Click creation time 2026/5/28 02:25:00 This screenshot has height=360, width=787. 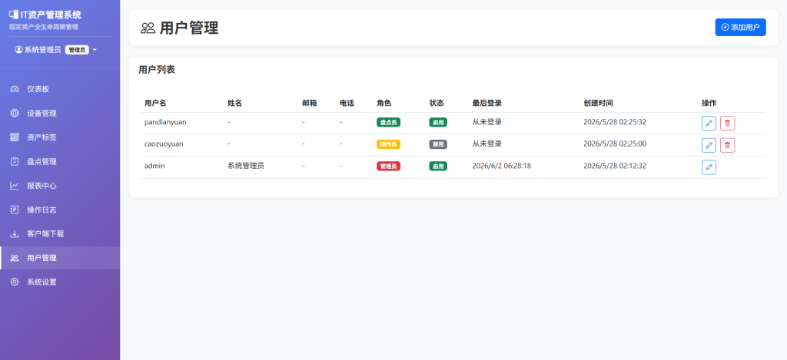(615, 144)
